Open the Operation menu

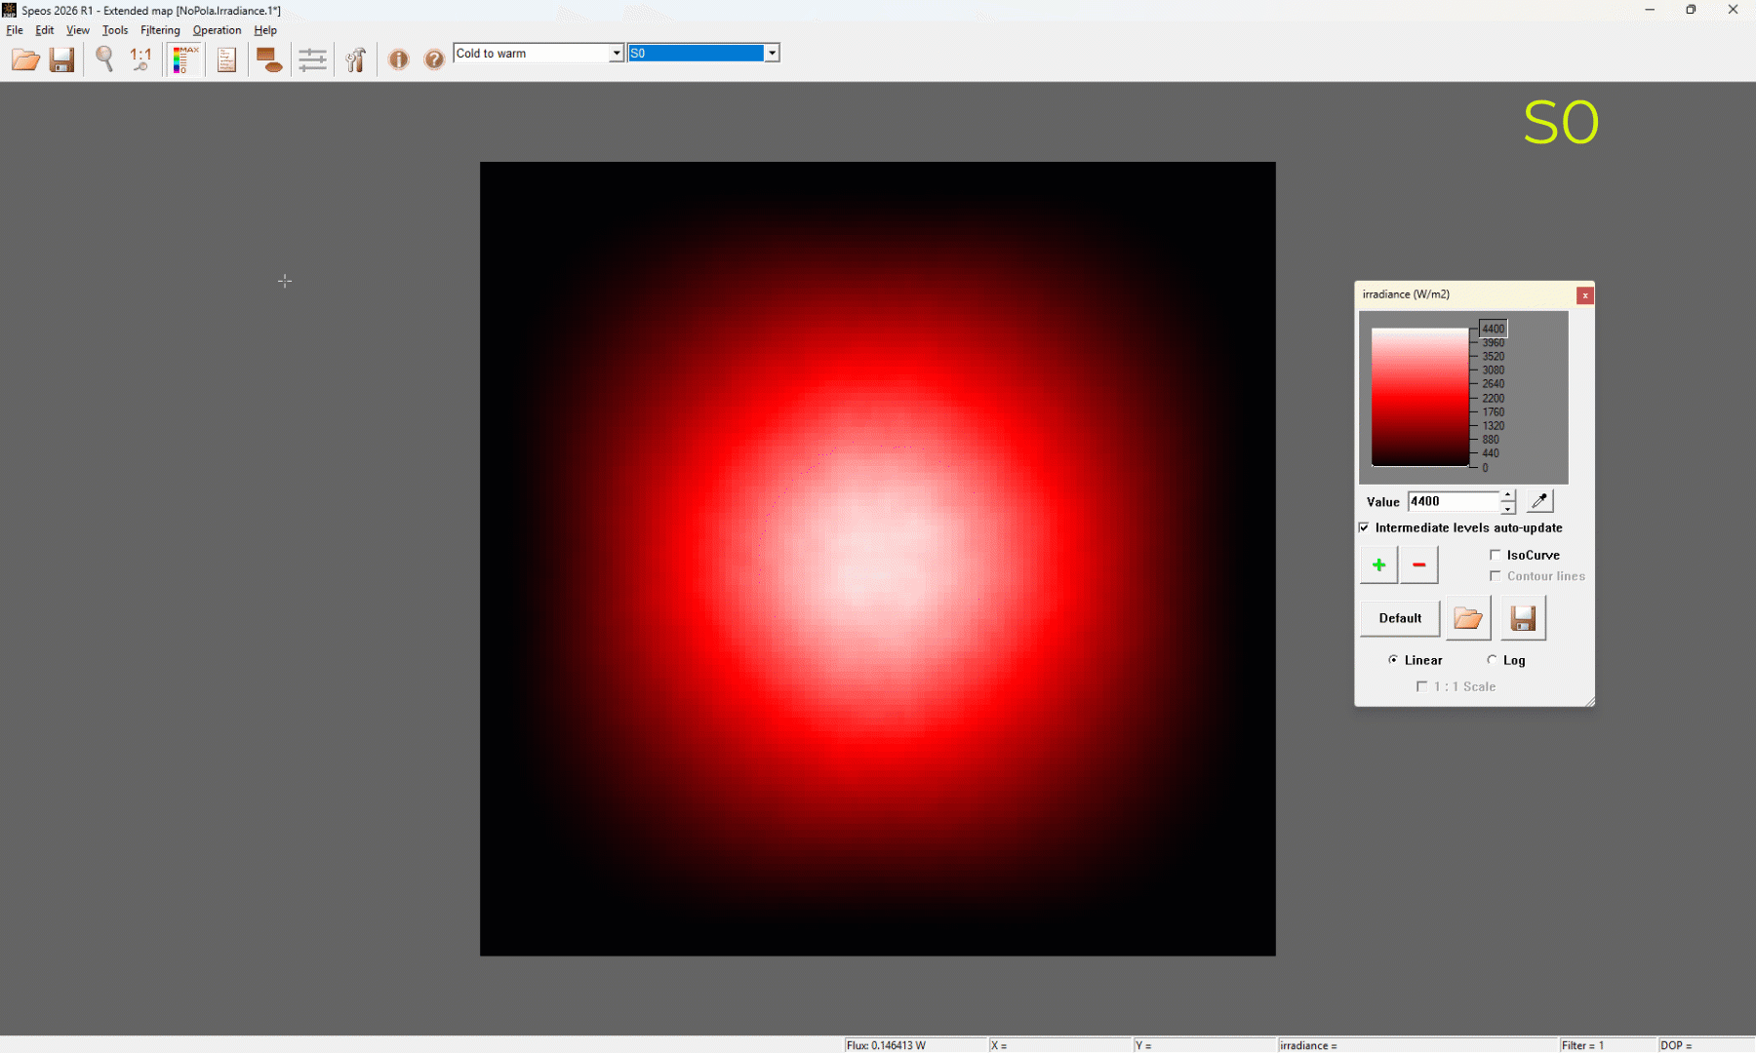[217, 30]
